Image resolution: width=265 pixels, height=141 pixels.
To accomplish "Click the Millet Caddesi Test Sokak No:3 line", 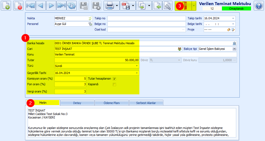I will [48, 114].
